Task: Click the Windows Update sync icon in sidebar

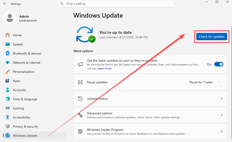Action: [7, 135]
